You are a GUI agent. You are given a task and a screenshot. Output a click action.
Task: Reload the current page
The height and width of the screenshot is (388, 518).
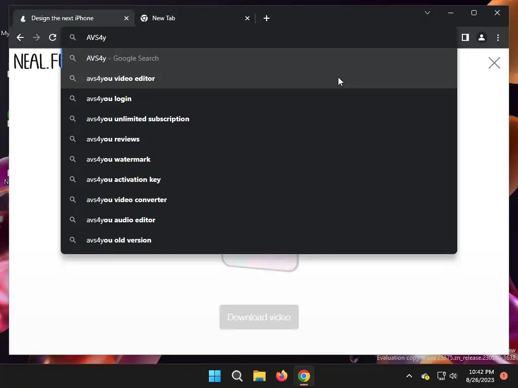pyautogui.click(x=53, y=37)
